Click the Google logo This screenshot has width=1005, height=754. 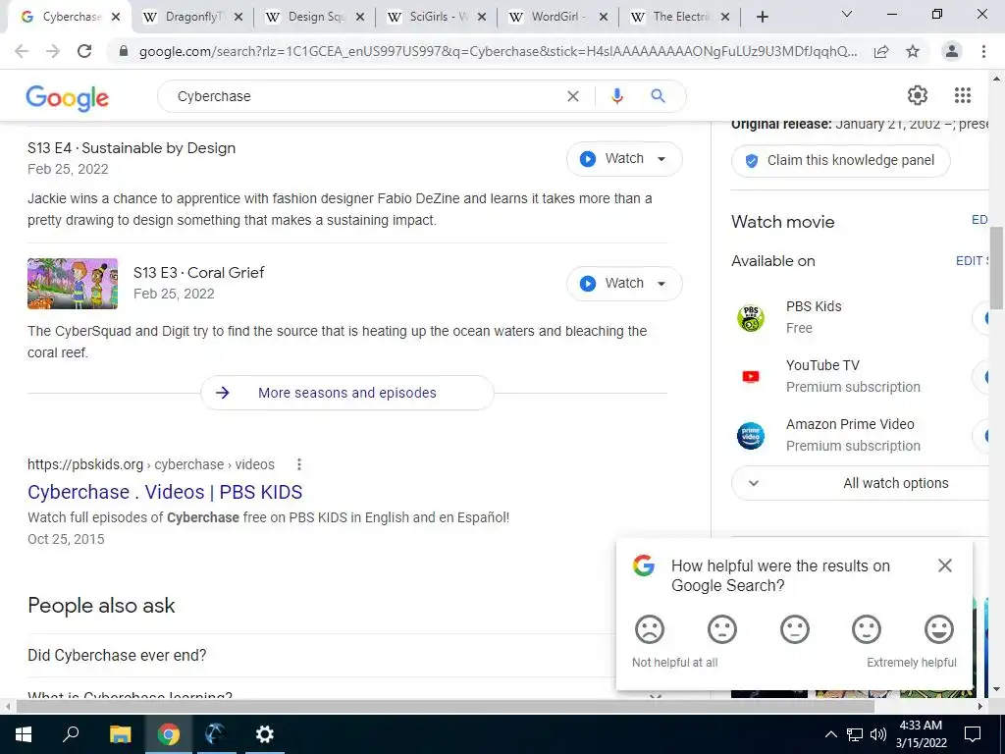pyautogui.click(x=68, y=97)
